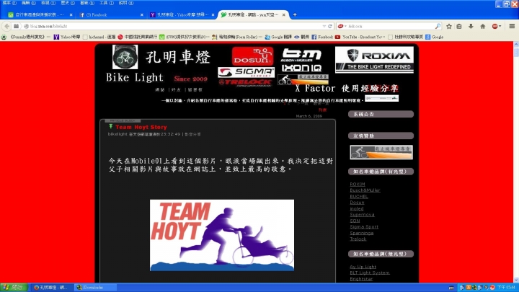Open the Downloads arrow icon in toolbar
The height and width of the screenshot is (292, 519).
tap(471, 26)
